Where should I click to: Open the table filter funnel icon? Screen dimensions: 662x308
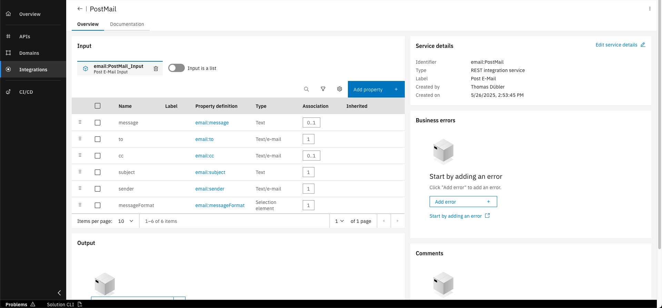point(323,89)
